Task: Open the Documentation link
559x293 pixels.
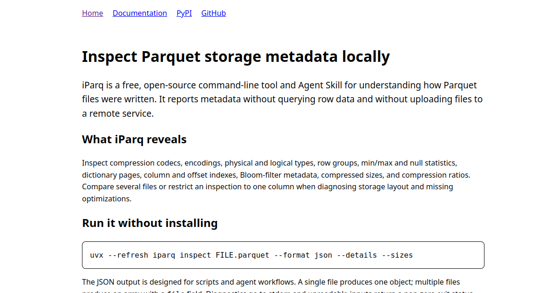Action: point(140,13)
